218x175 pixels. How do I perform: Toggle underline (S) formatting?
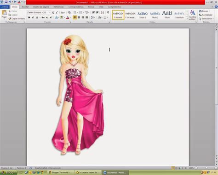pos(37,18)
